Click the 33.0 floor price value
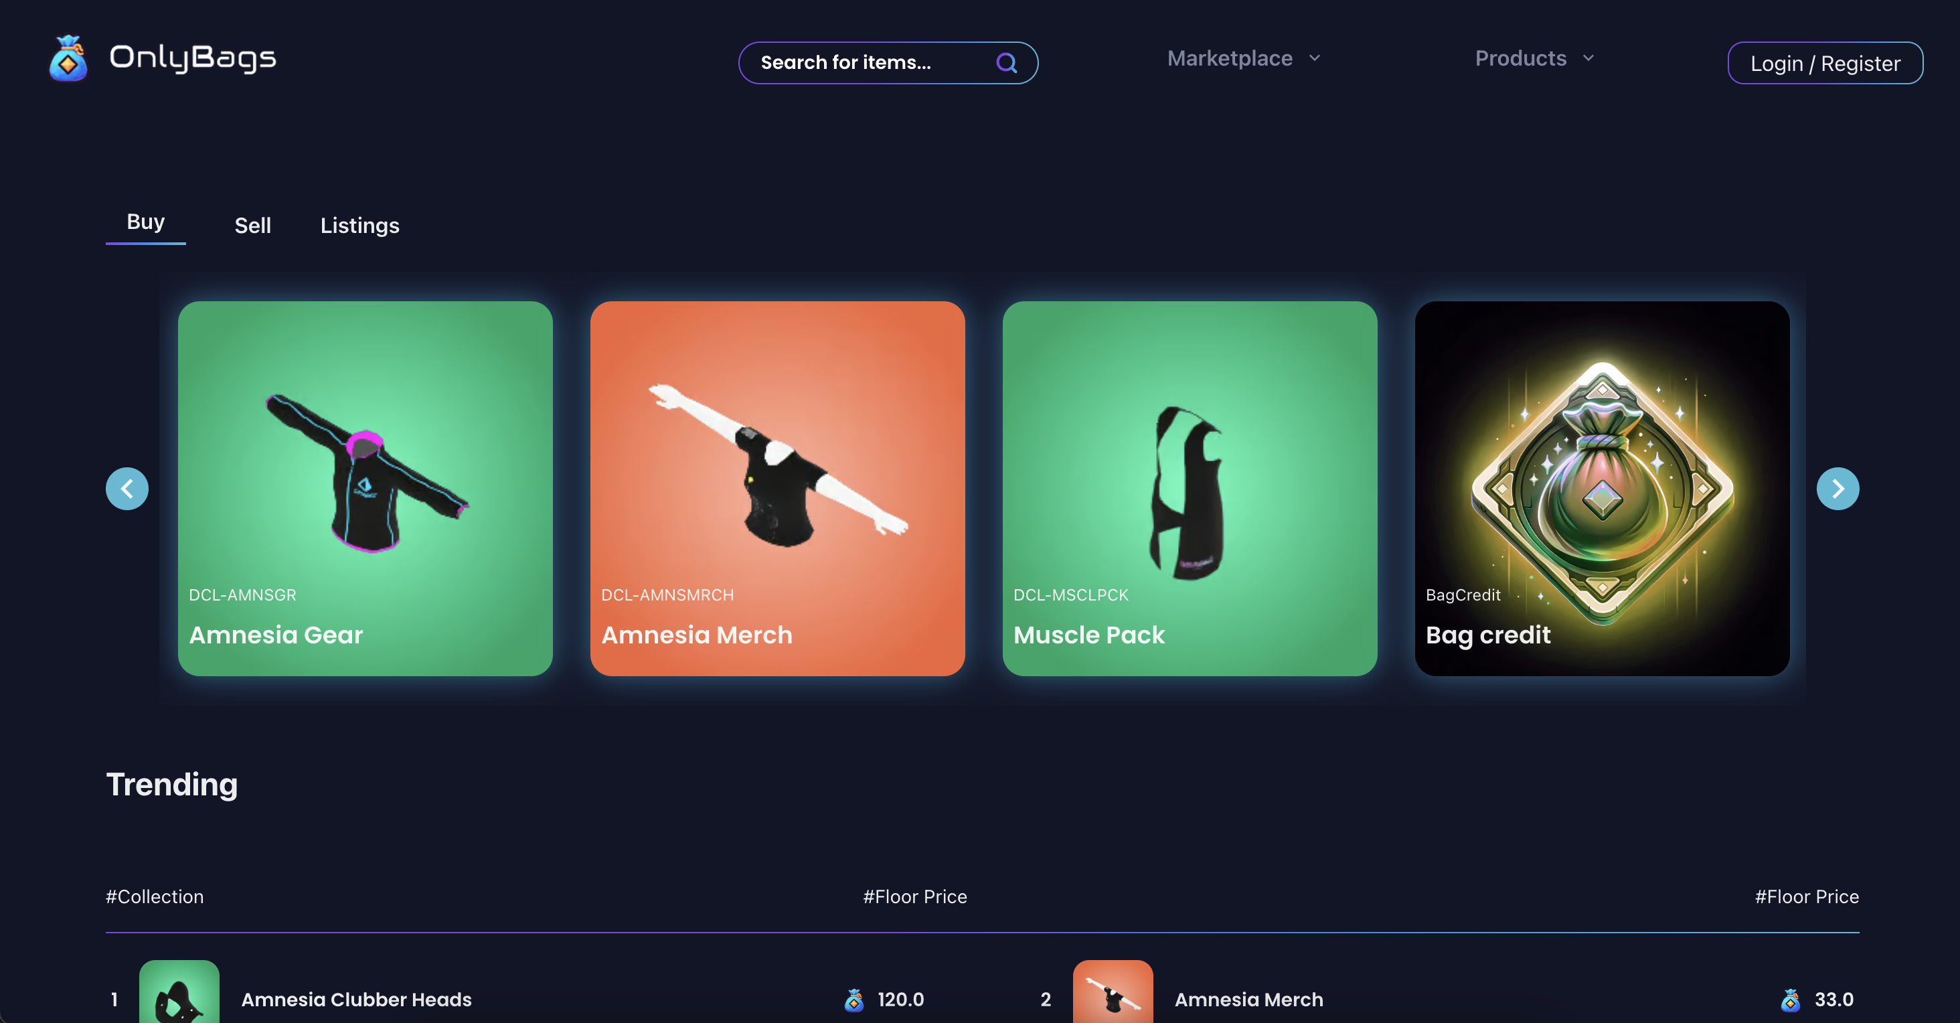The image size is (1960, 1023). coord(1833,1000)
